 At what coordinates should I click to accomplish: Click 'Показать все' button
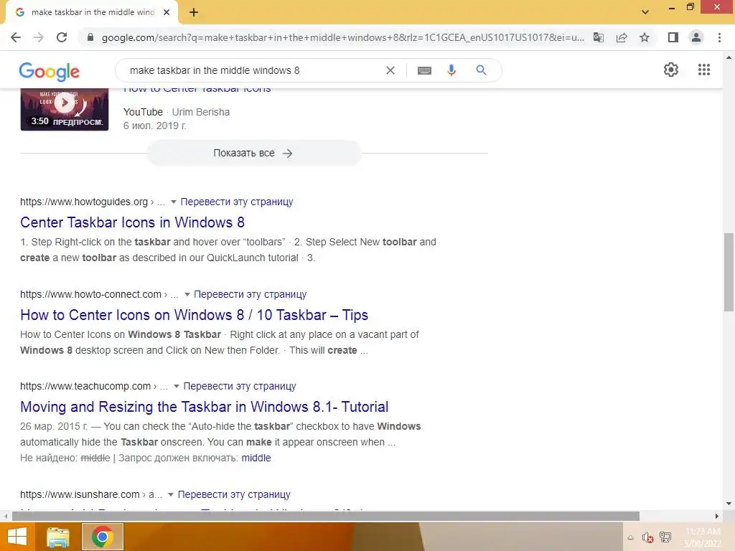(253, 154)
